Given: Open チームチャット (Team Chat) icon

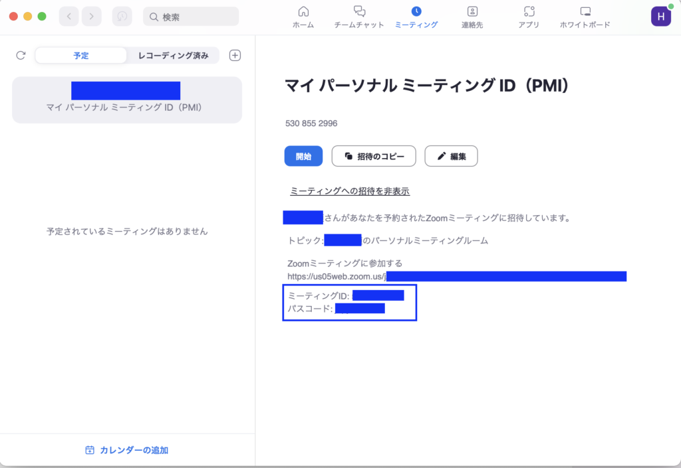Looking at the screenshot, I should (x=359, y=11).
